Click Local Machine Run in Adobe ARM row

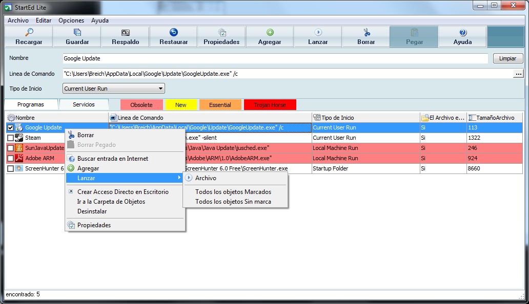click(x=335, y=158)
